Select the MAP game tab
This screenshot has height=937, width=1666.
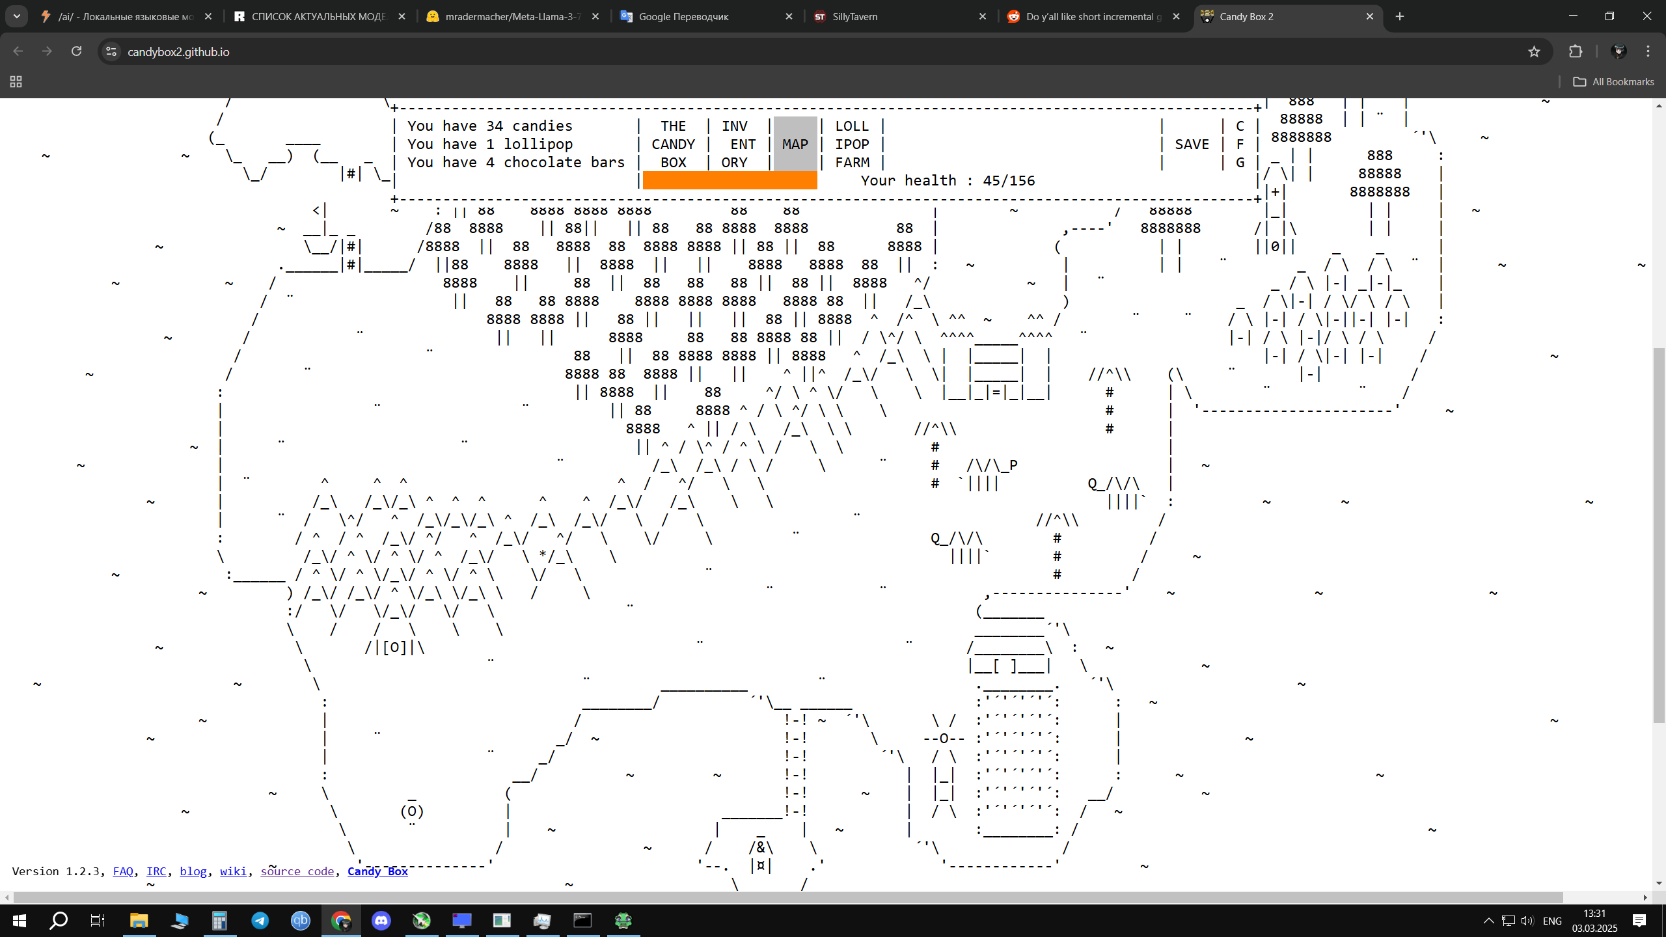coord(795,144)
